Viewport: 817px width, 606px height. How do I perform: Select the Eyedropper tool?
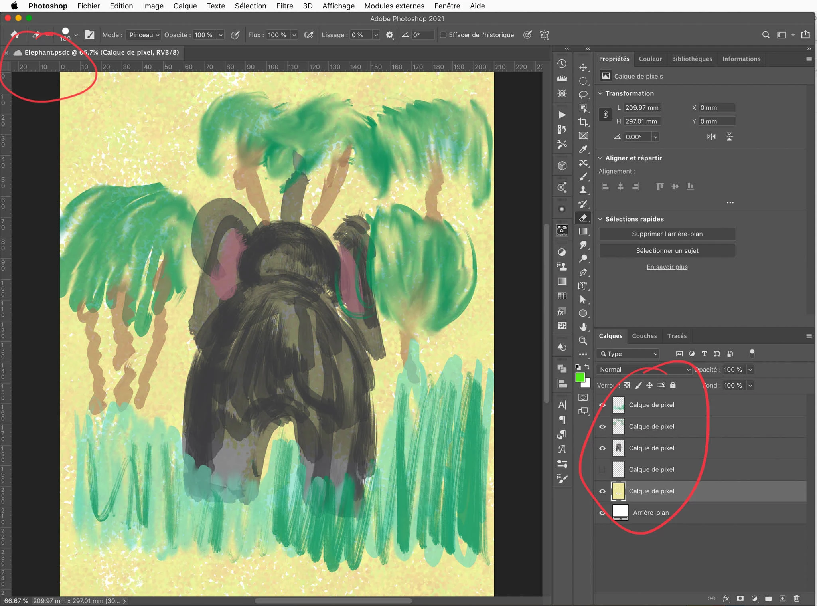tap(583, 149)
